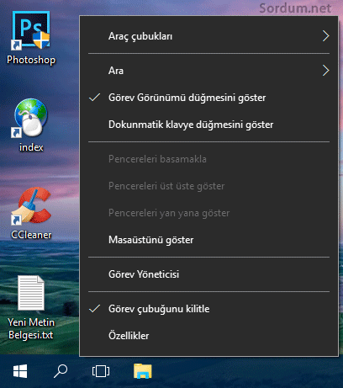The image size is (343, 388).
Task: Select the disabled Pencereleri basamakla item
Action: click(x=208, y=159)
